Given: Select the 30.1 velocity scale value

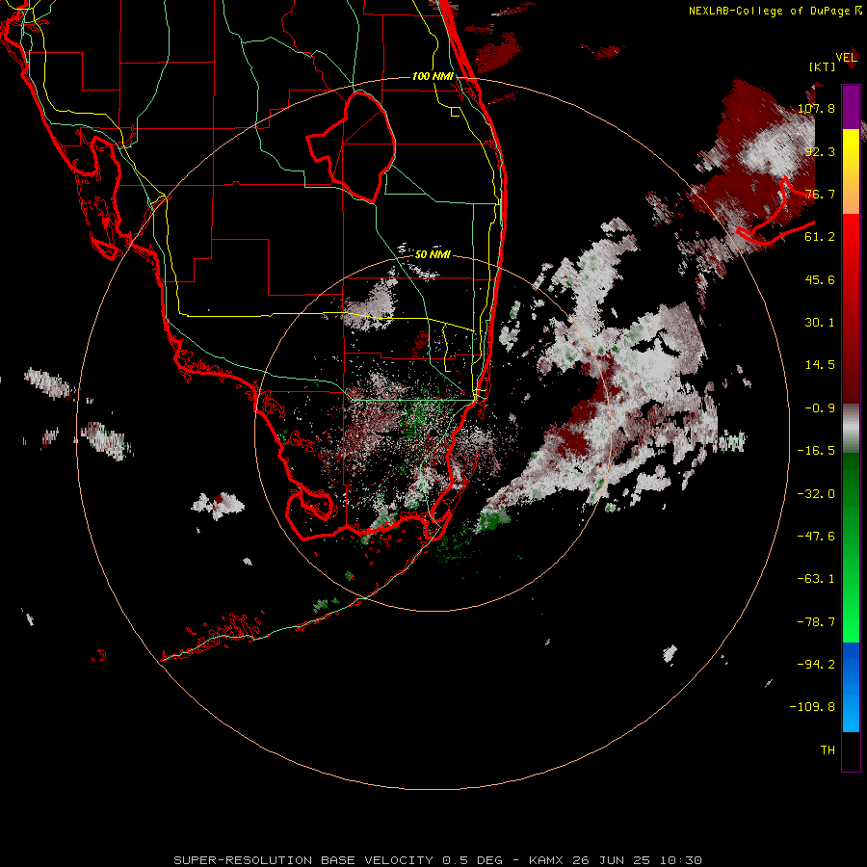Looking at the screenshot, I should click(820, 323).
